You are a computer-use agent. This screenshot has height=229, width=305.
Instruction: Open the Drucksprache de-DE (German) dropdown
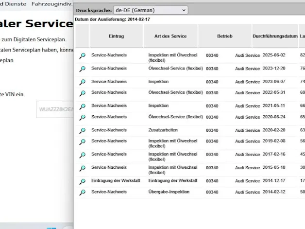tap(151, 10)
